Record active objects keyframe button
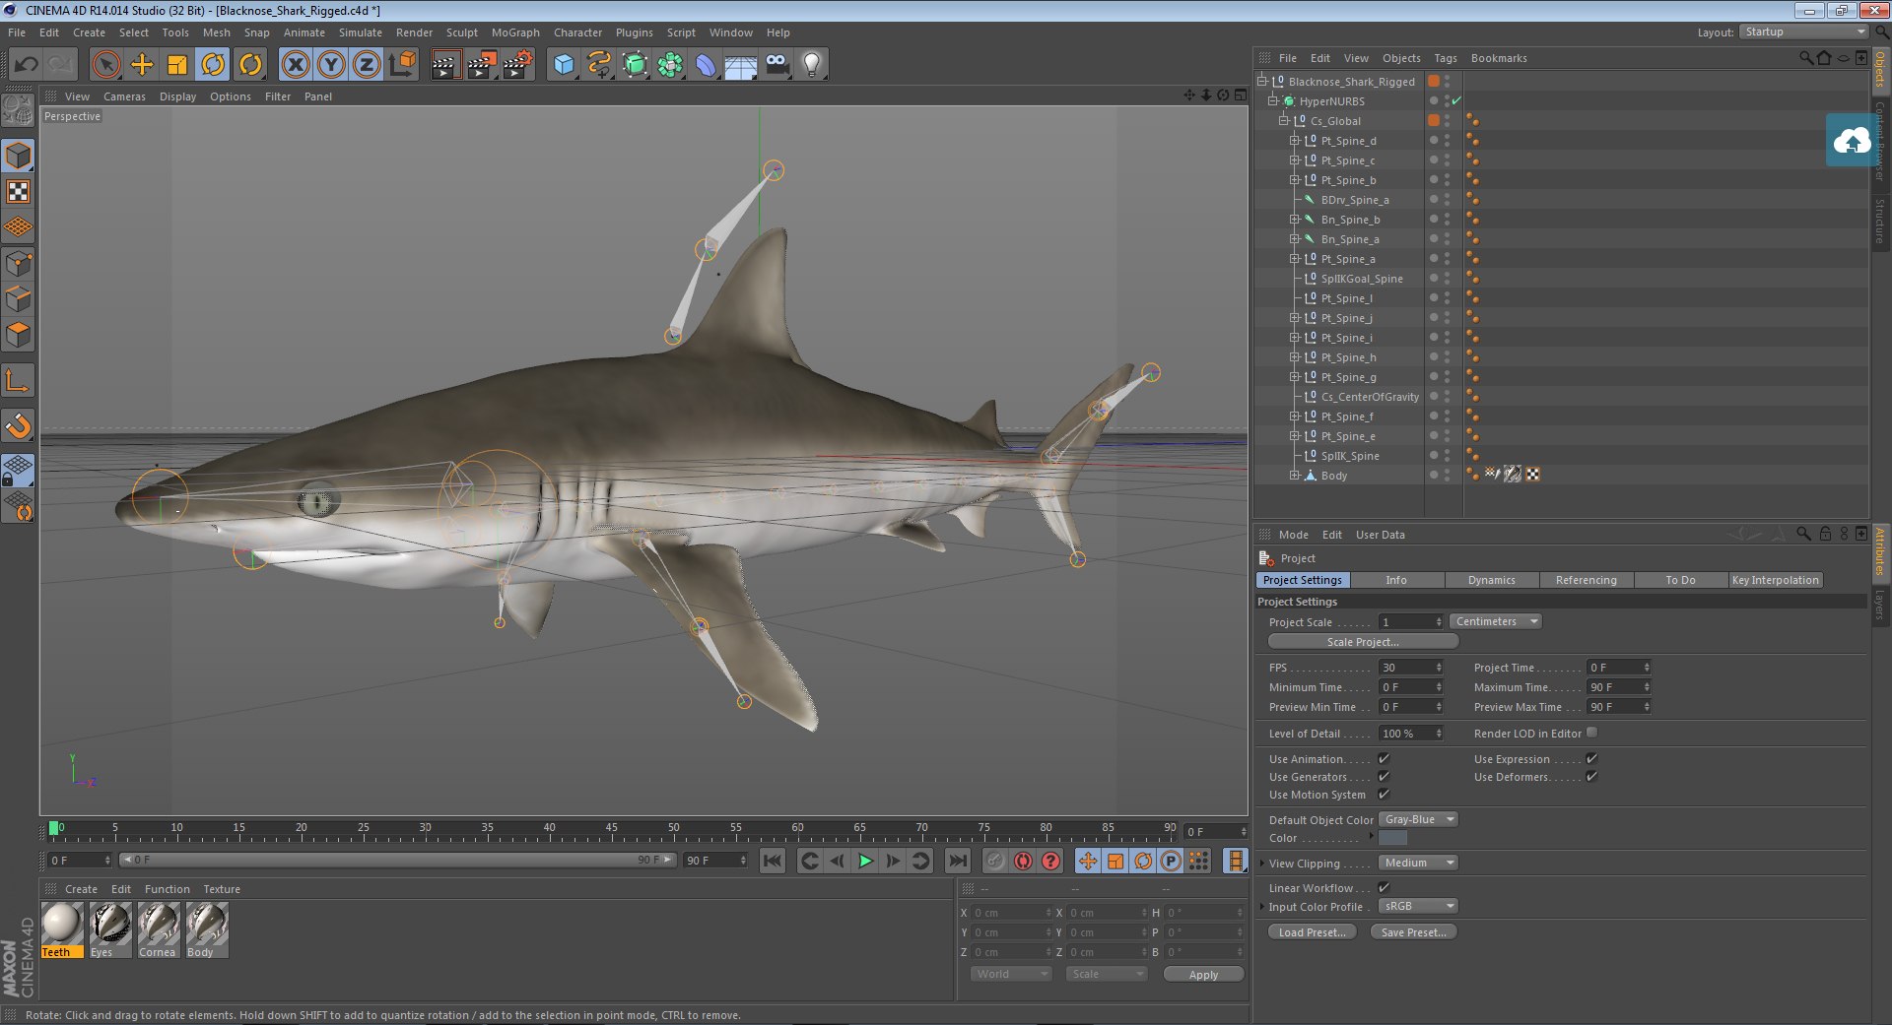Screen dimensions: 1892x1025 click(x=995, y=861)
